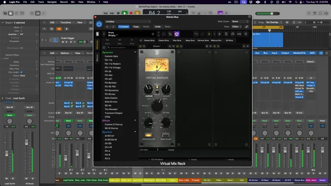Image resolution: width=331 pixels, height=186 pixels.
Task: Select the EQ Strip preset tab
Action: [x=229, y=40]
